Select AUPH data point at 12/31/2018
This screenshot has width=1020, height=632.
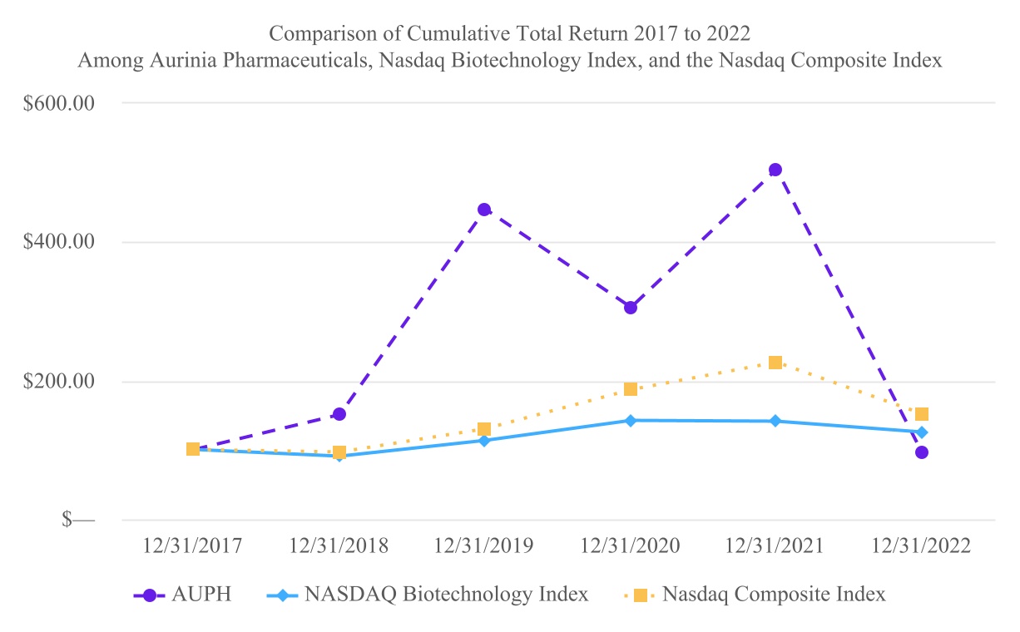[339, 414]
